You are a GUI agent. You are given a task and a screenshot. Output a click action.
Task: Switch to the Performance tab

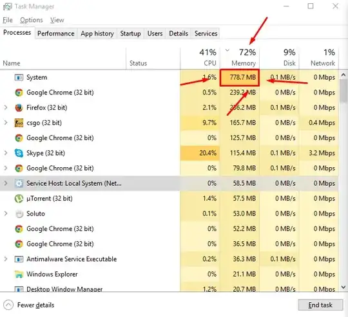55,33
